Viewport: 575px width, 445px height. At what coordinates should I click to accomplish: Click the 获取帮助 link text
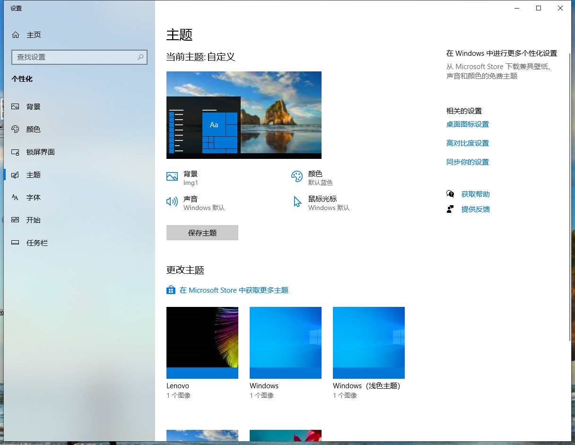[x=476, y=194]
